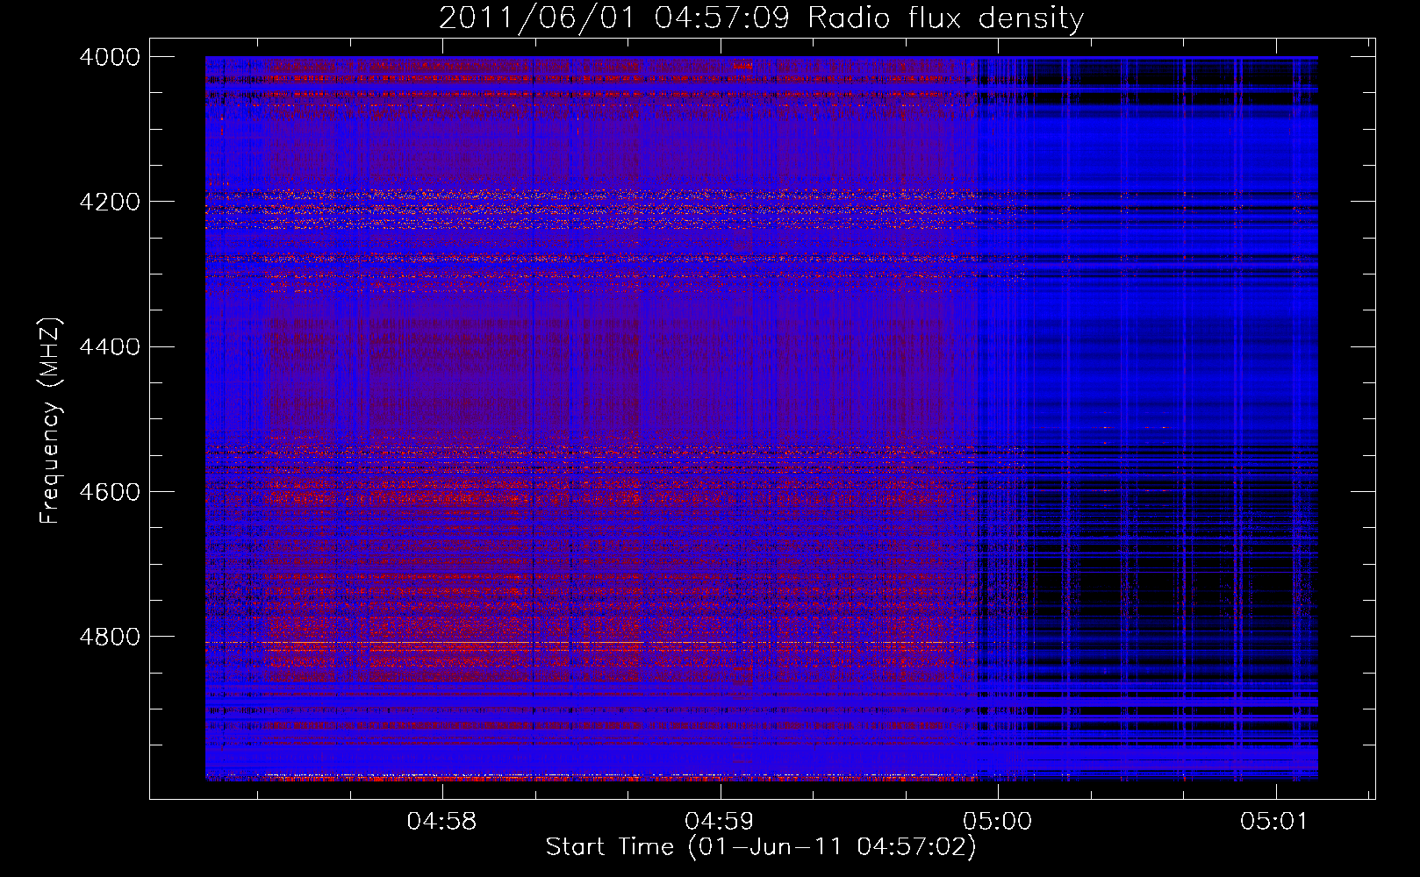Select the 'Frequency (MHZ)' axis label
The width and height of the screenshot is (1420, 877).
point(51,421)
